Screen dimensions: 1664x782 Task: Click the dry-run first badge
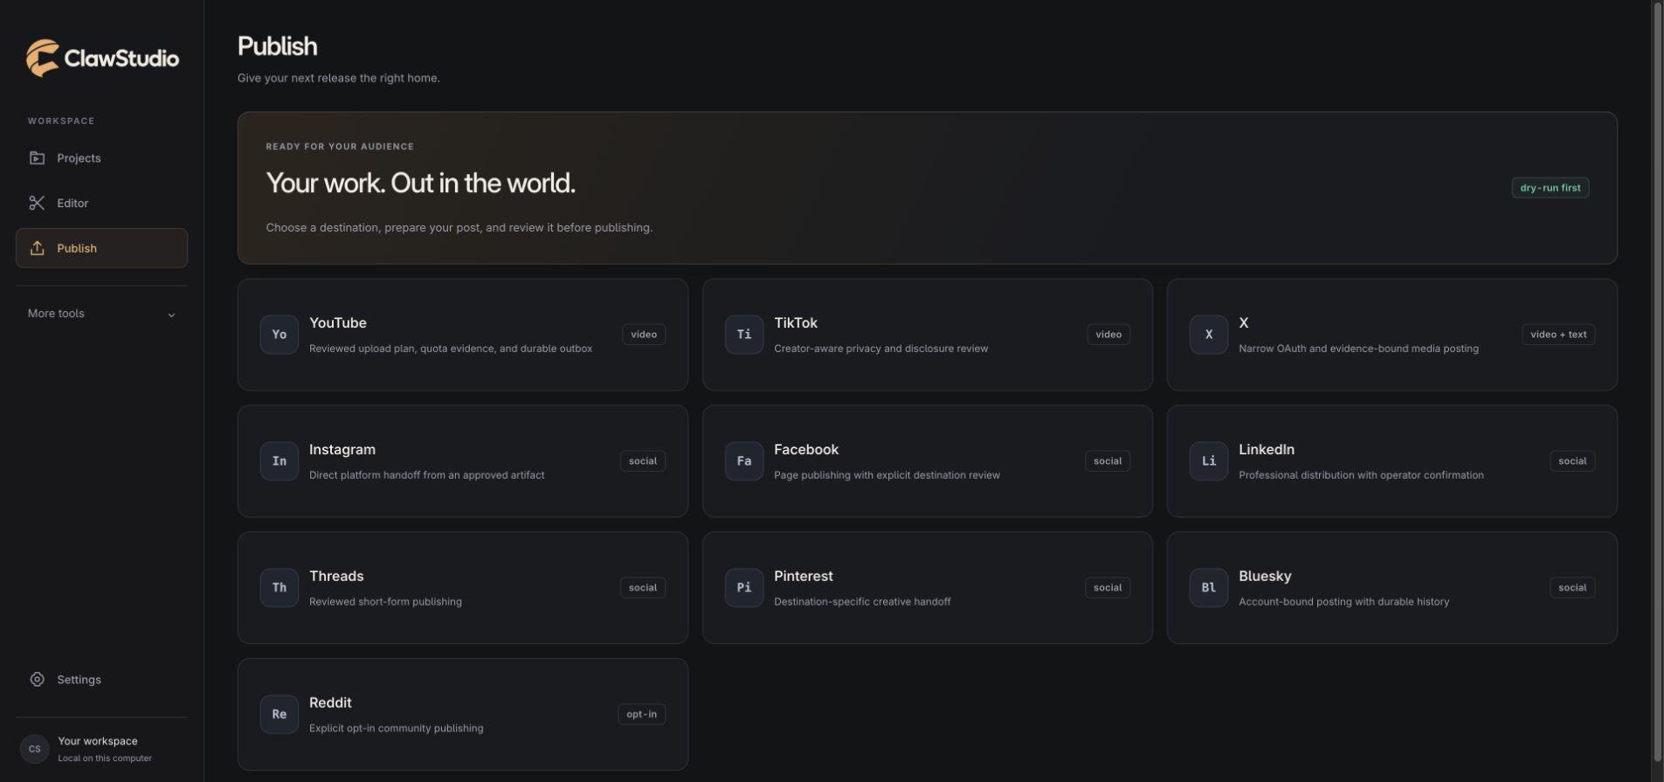click(1550, 188)
